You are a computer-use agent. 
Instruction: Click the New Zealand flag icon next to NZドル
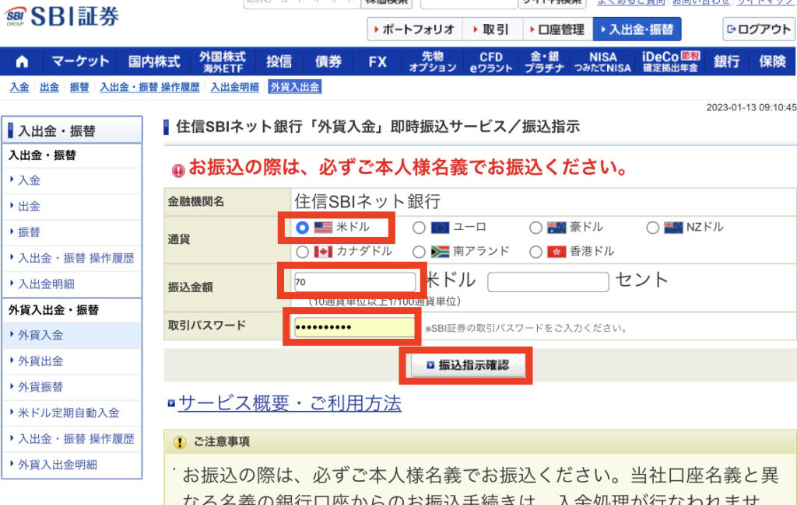click(673, 228)
